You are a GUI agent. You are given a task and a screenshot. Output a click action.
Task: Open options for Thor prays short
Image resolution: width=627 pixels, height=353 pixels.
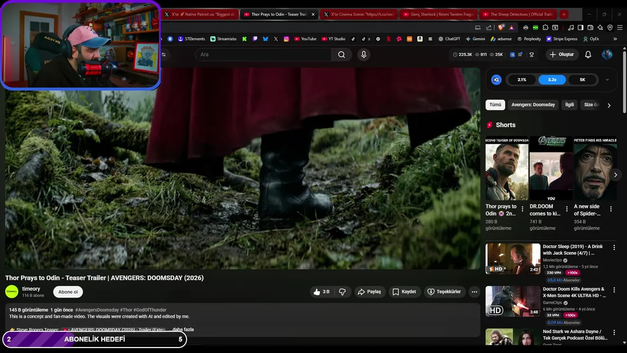tap(522, 209)
